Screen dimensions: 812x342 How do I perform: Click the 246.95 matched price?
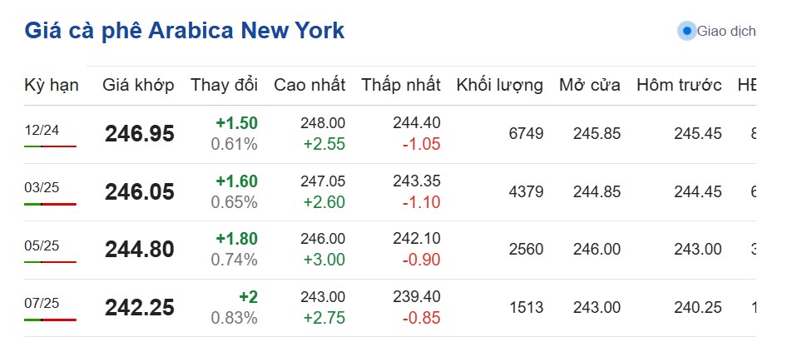point(140,134)
